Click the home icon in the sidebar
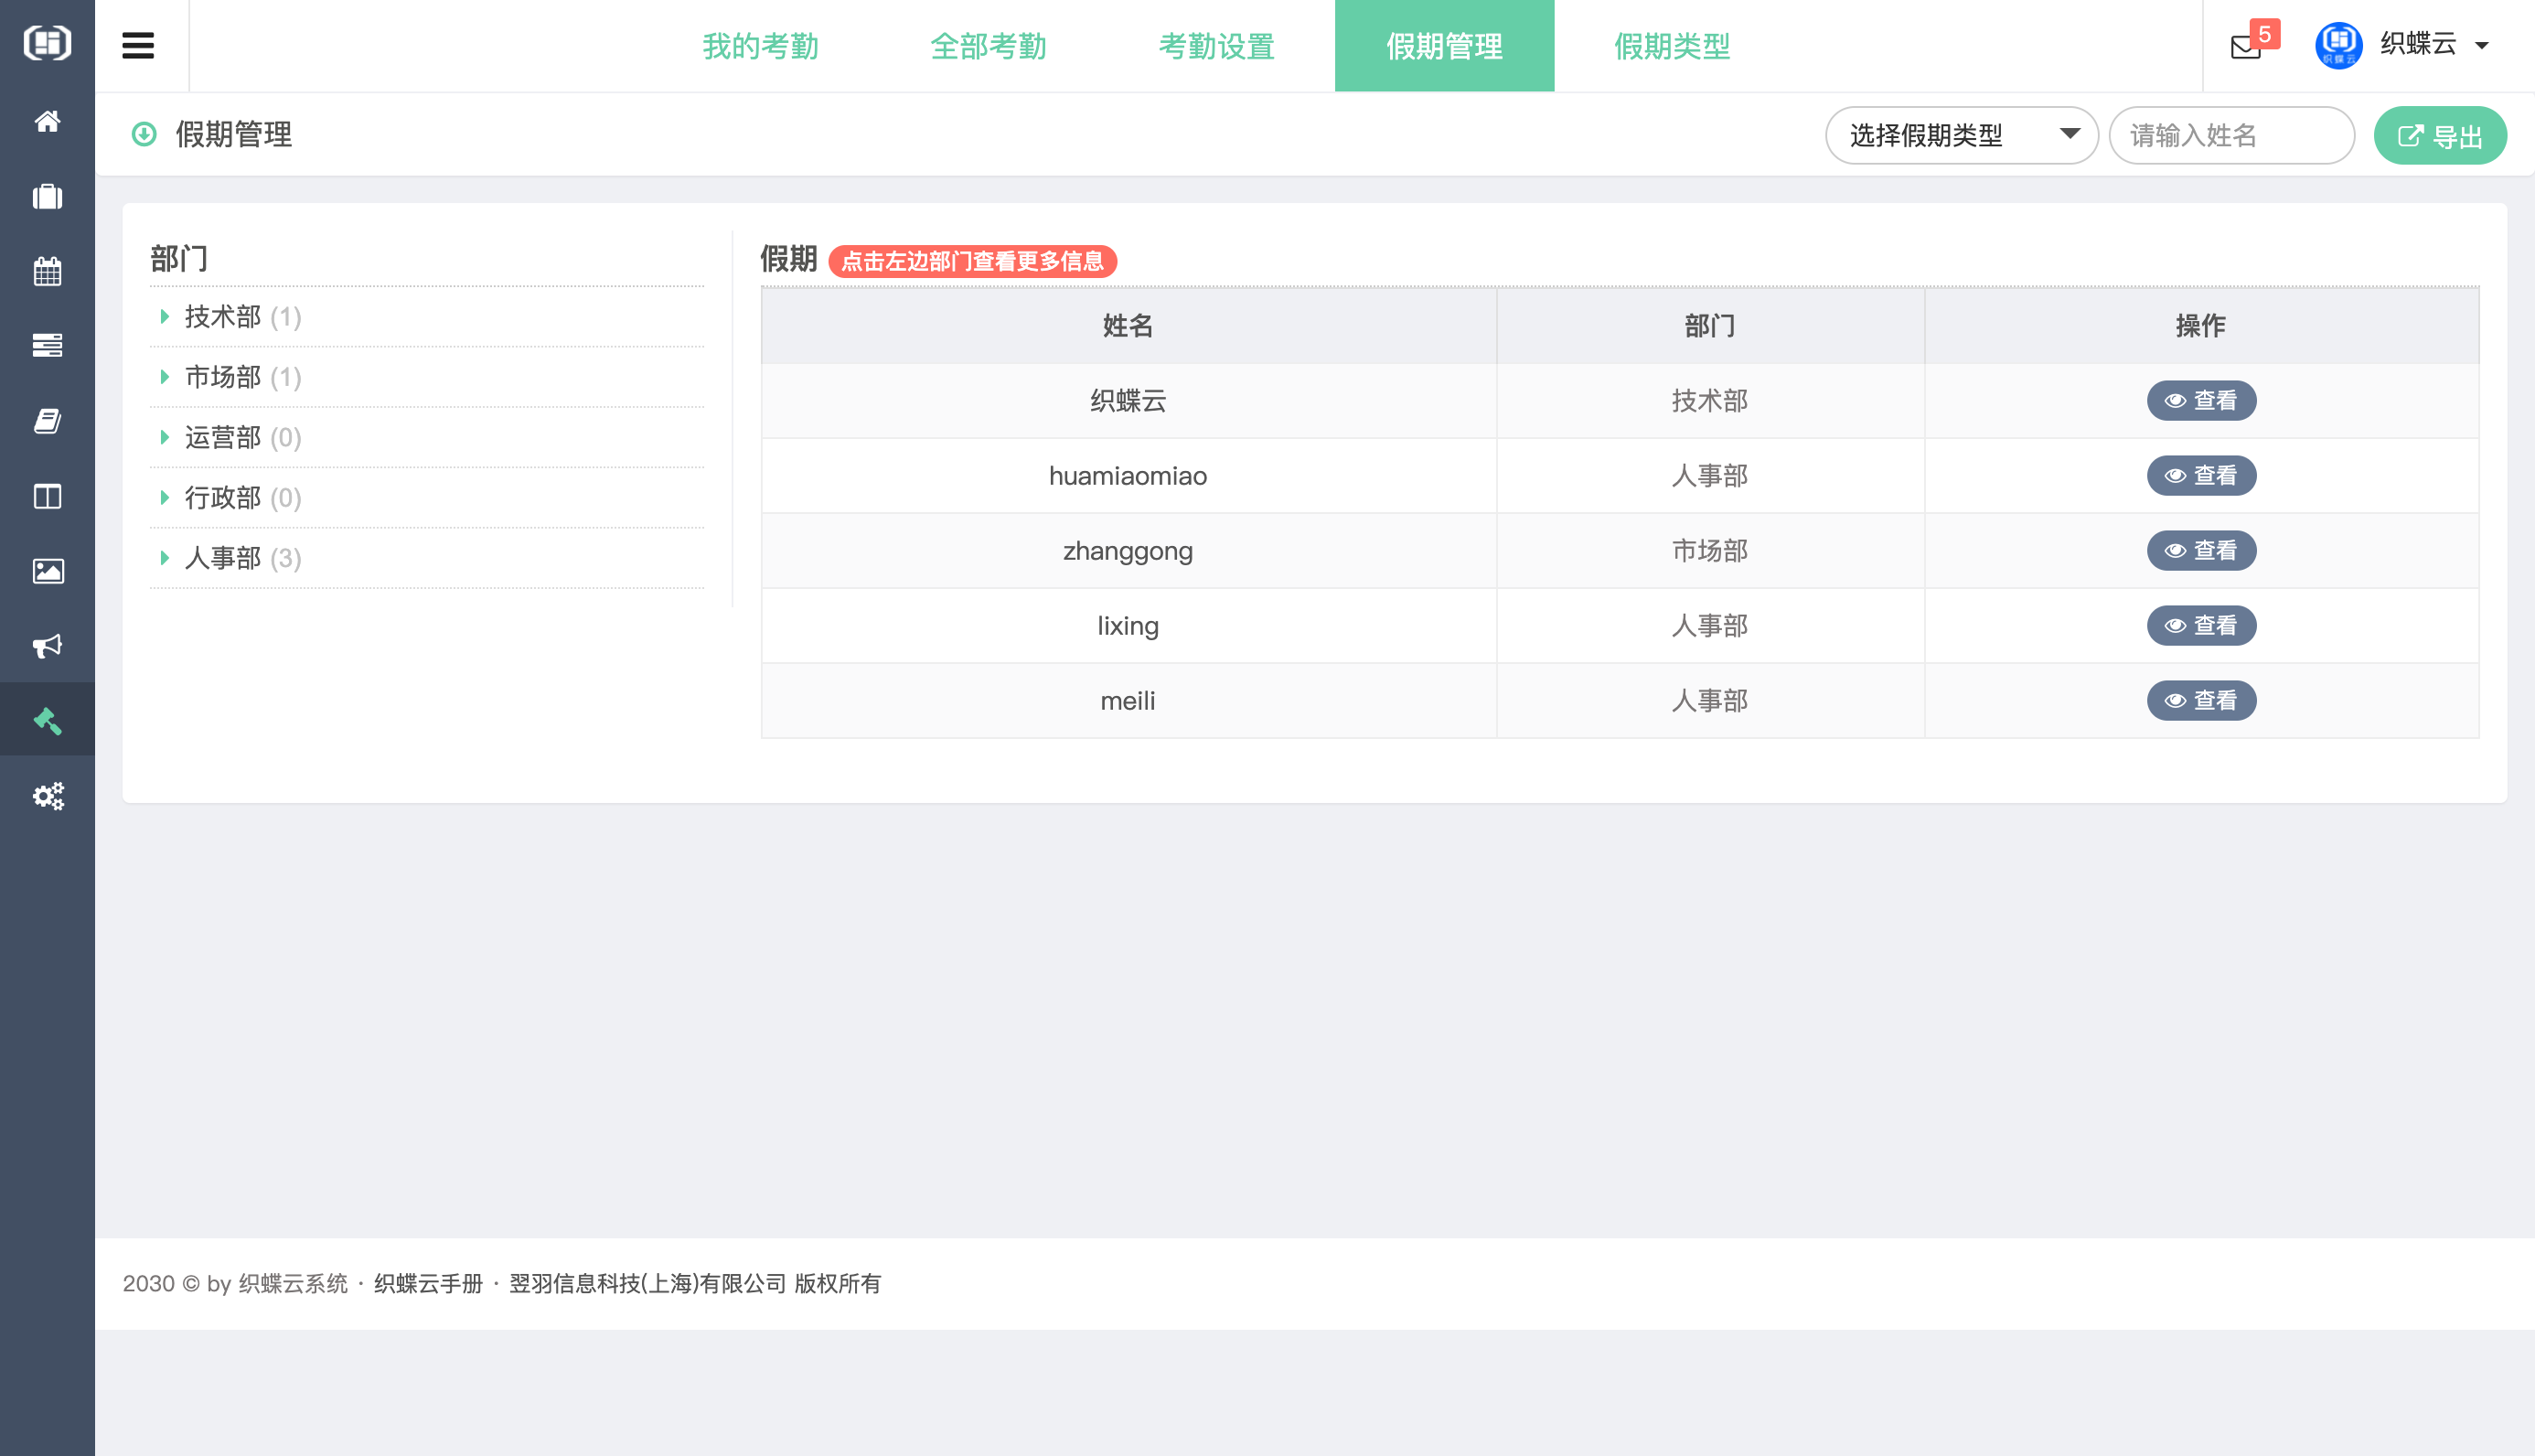 [47, 121]
